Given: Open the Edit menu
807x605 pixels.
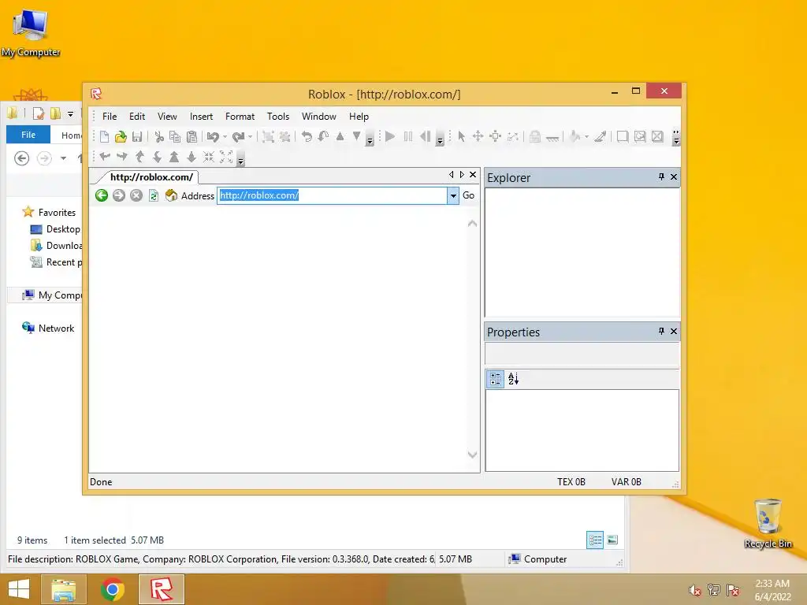Looking at the screenshot, I should pos(137,117).
